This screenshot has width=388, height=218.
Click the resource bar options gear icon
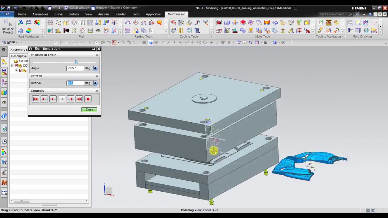click(4, 50)
